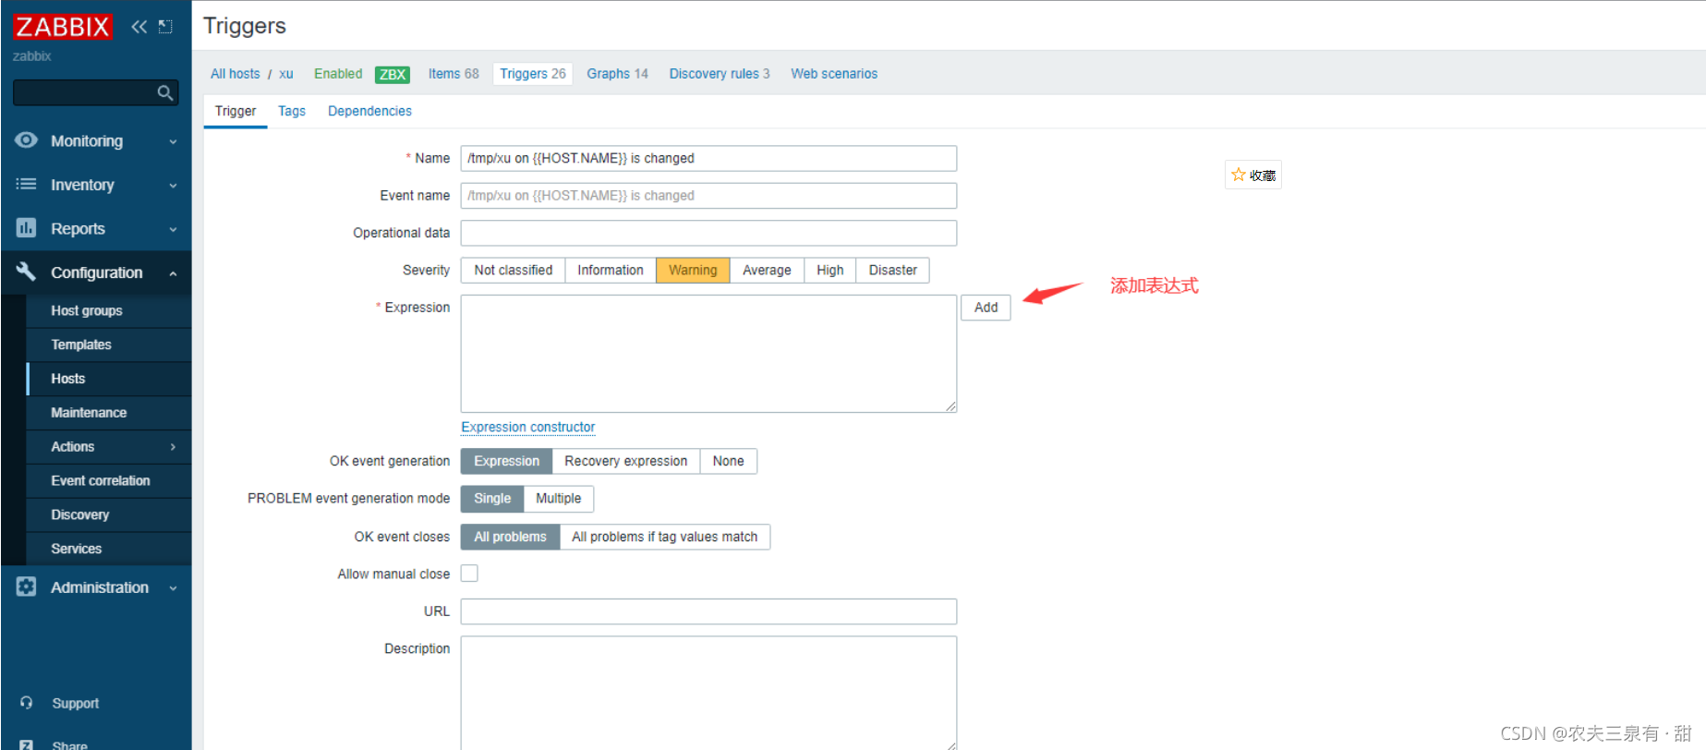The width and height of the screenshot is (1706, 750).
Task: Switch to the Tags tab
Action: click(292, 111)
